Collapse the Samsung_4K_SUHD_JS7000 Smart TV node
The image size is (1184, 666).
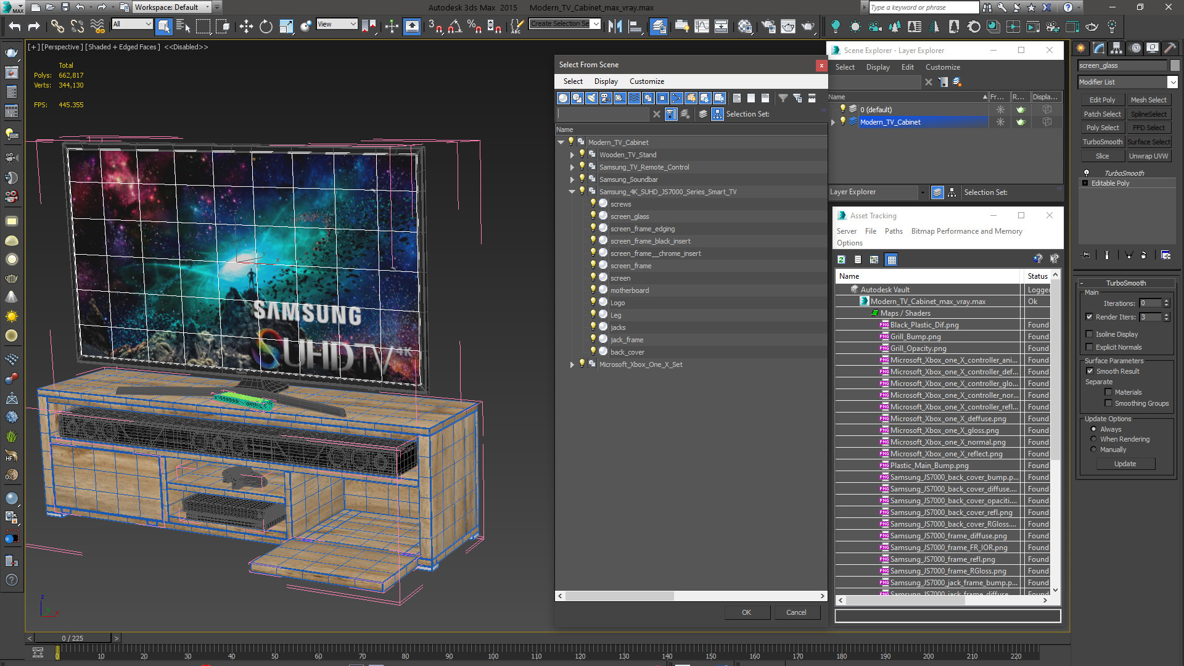(572, 192)
